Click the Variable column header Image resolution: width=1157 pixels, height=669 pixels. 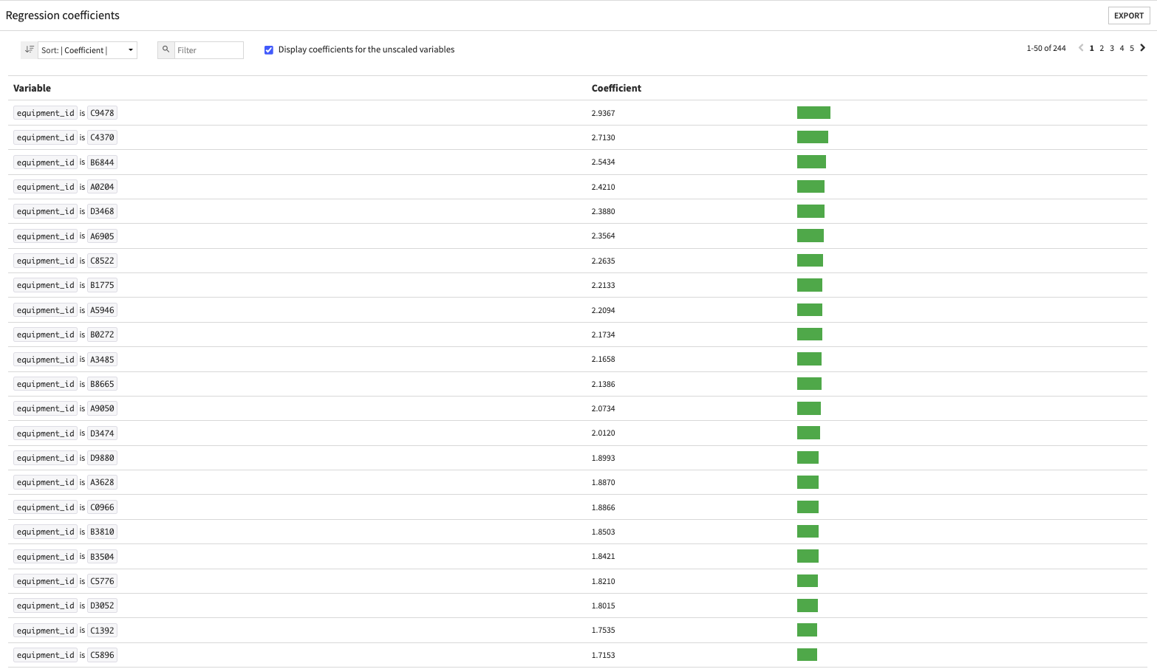(x=32, y=88)
